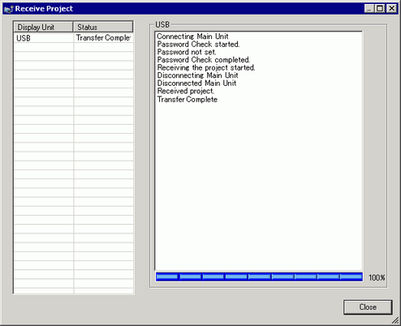Select the Display Unit column header
The image size is (401, 326).
point(43,27)
